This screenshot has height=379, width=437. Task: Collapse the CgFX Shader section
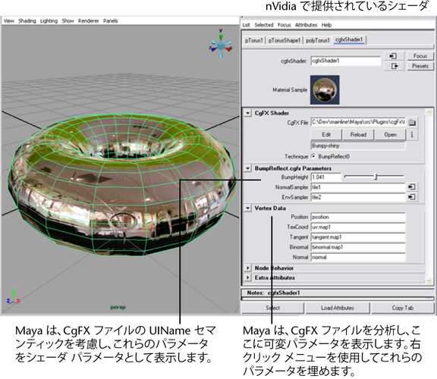click(247, 113)
